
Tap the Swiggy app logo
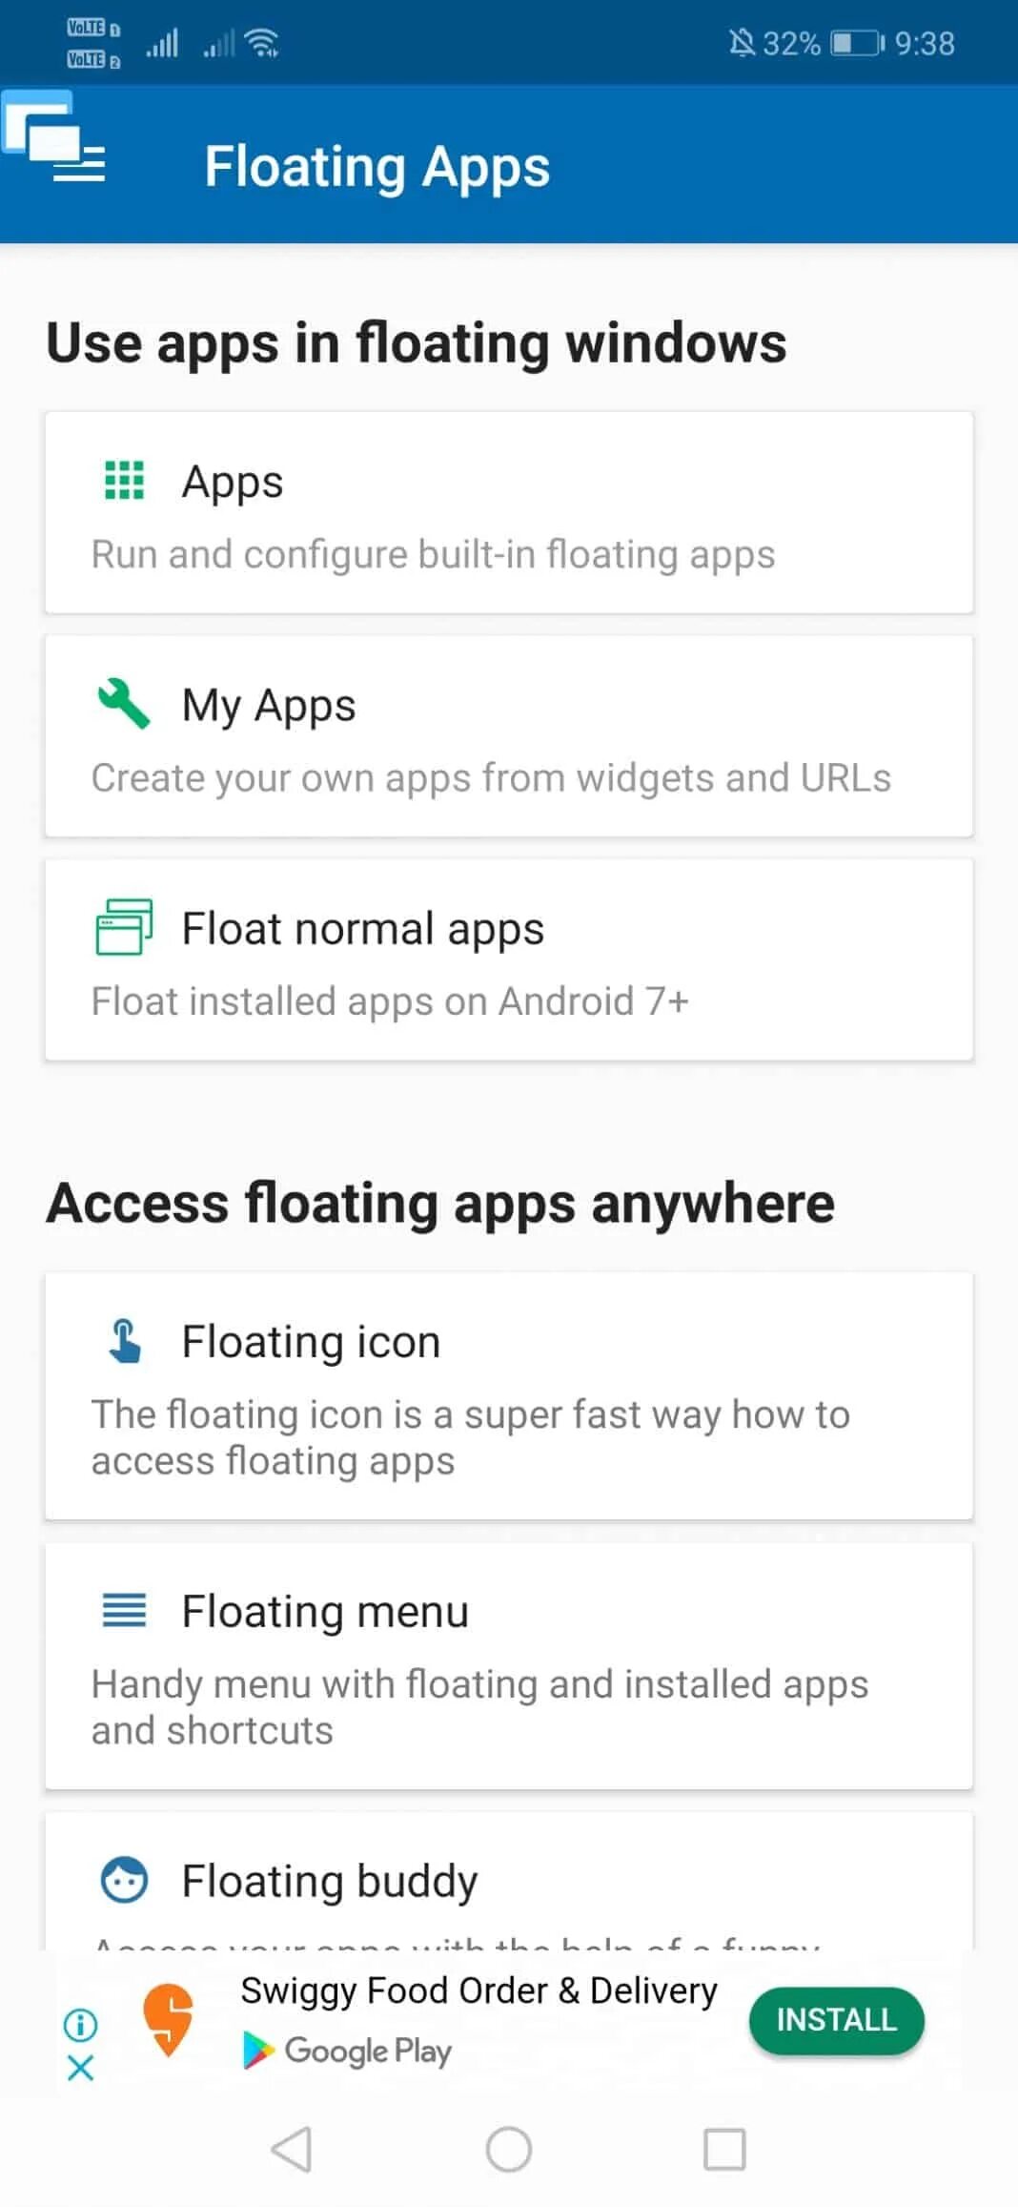(169, 2019)
